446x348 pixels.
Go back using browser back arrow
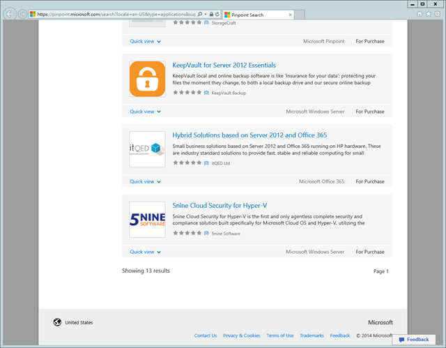click(10, 14)
